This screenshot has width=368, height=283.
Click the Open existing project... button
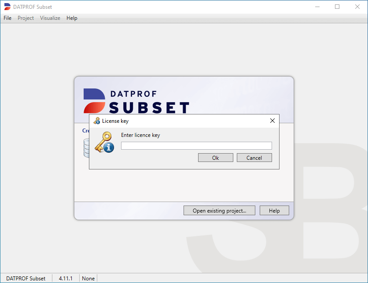pyautogui.click(x=219, y=211)
